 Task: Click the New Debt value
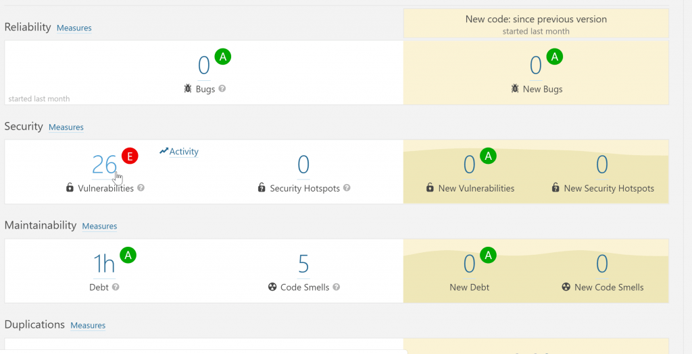(469, 264)
